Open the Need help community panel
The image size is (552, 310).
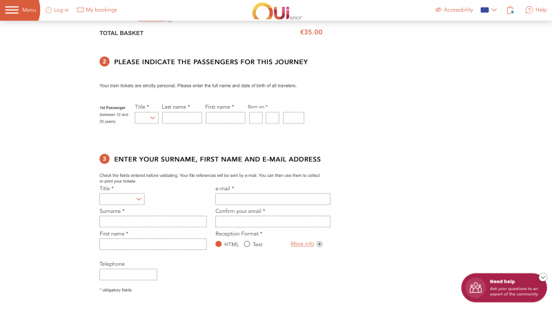pyautogui.click(x=504, y=288)
